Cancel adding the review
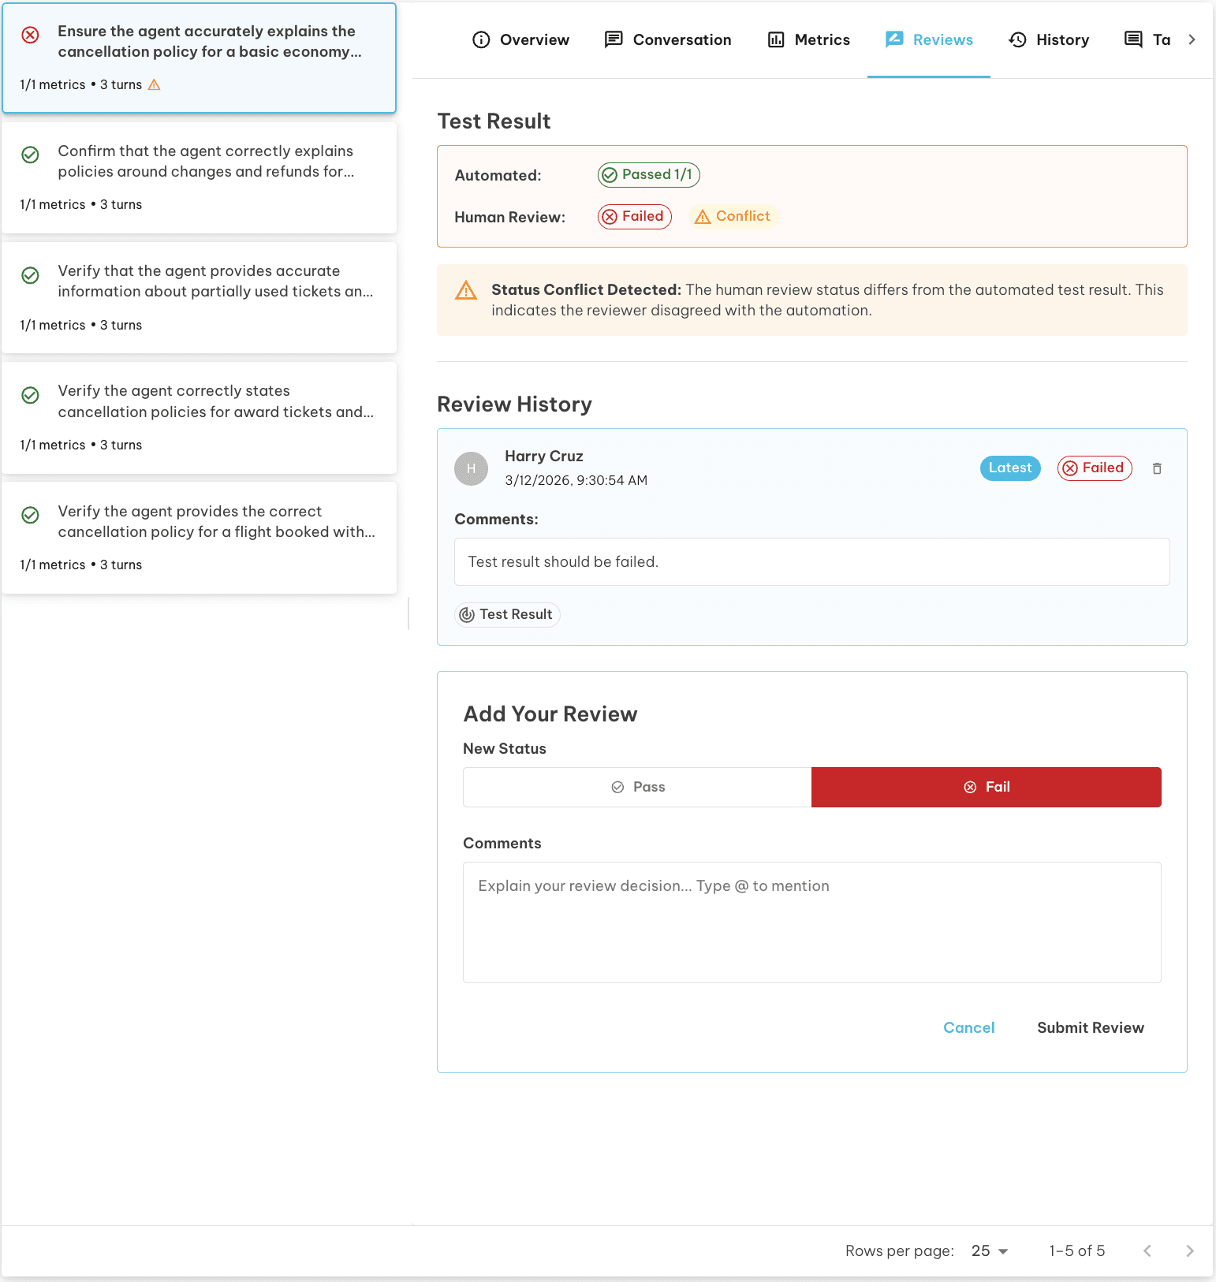1216x1282 pixels. 968,1027
